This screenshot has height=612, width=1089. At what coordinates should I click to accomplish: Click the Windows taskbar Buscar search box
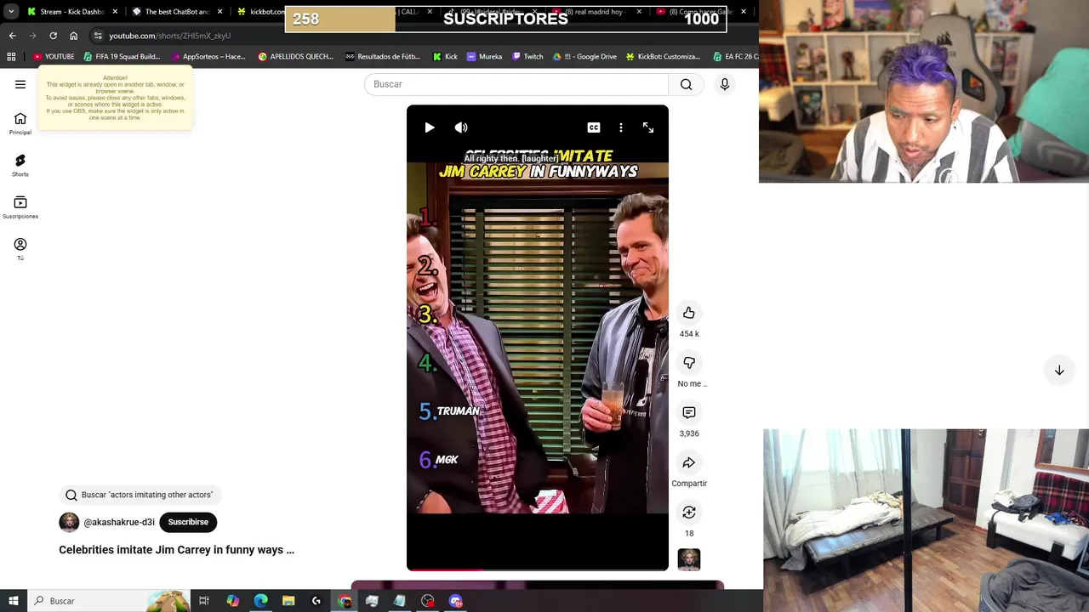click(x=108, y=601)
